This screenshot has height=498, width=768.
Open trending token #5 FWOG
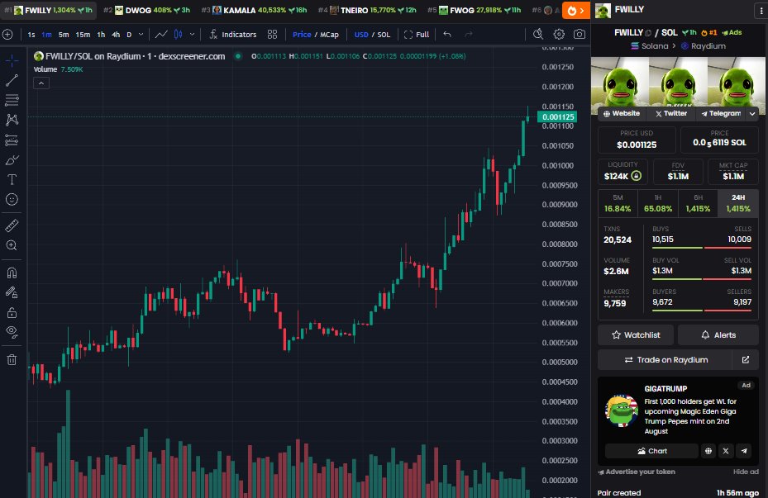[475, 10]
